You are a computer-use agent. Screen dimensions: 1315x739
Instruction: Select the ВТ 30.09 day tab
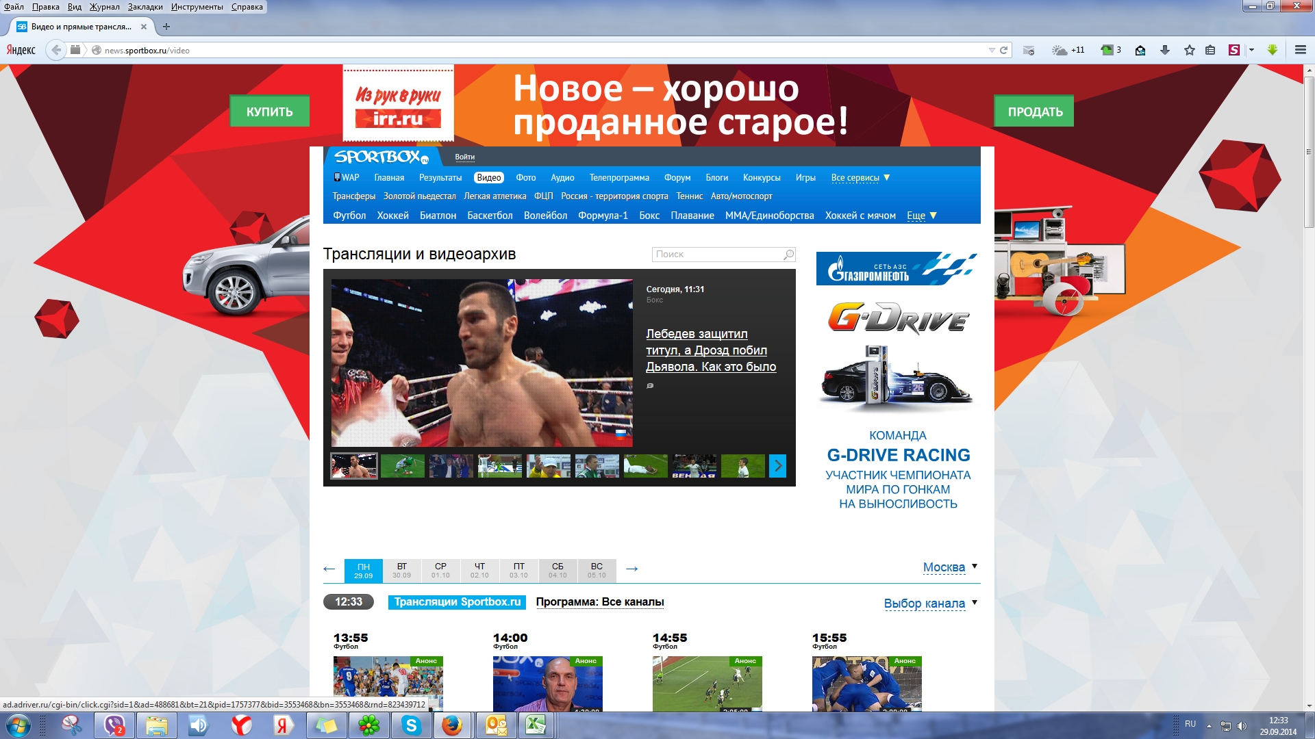[402, 570]
